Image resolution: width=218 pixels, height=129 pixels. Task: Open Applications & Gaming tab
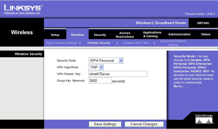(152, 34)
